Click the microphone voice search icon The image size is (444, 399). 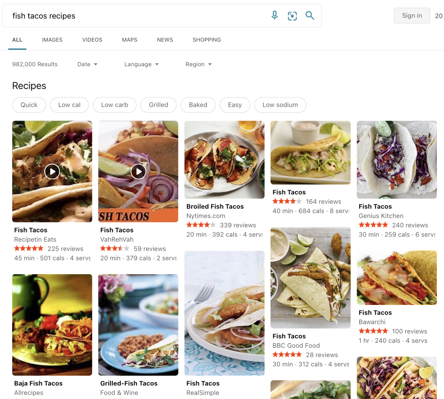coord(274,16)
